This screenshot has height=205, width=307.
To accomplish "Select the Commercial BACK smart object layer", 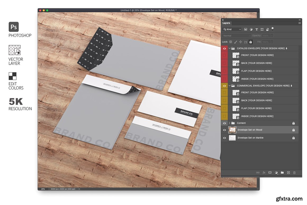I will coord(256,100).
